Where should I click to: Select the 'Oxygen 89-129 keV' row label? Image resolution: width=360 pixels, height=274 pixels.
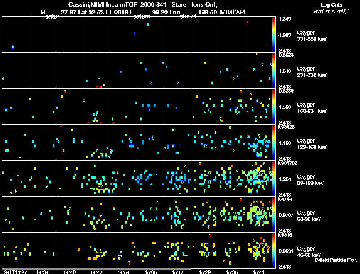(x=310, y=180)
